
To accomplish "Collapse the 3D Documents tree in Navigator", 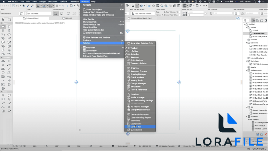I will click(x=247, y=70).
